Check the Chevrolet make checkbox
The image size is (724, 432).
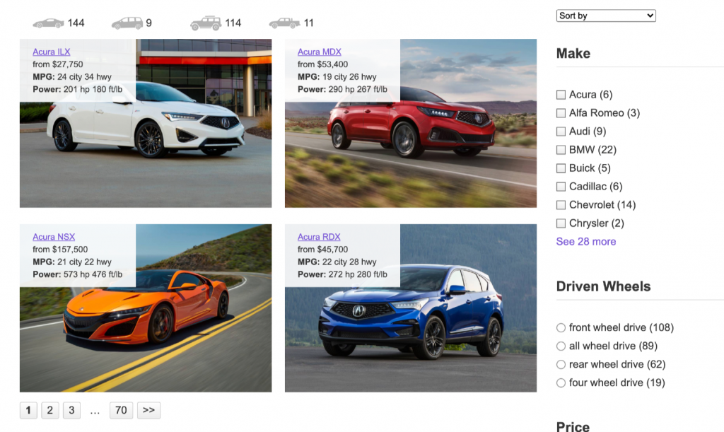click(x=561, y=205)
